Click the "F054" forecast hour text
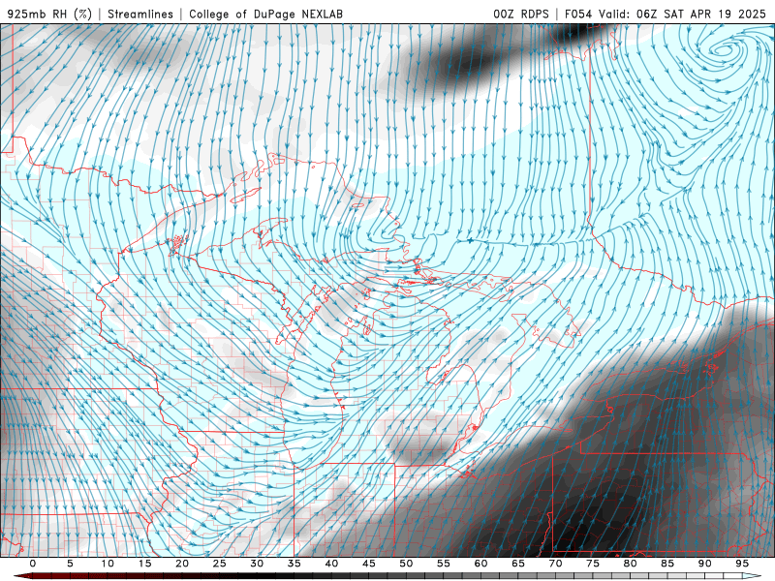The width and height of the screenshot is (775, 581). (578, 14)
